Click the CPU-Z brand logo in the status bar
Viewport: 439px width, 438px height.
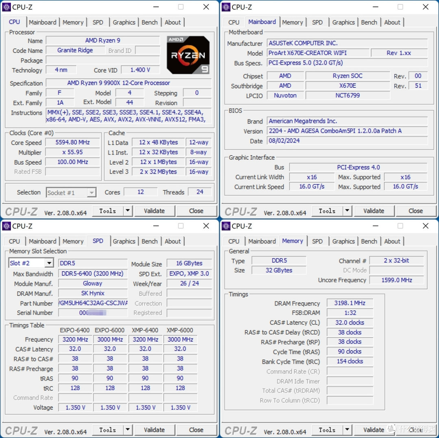21,211
